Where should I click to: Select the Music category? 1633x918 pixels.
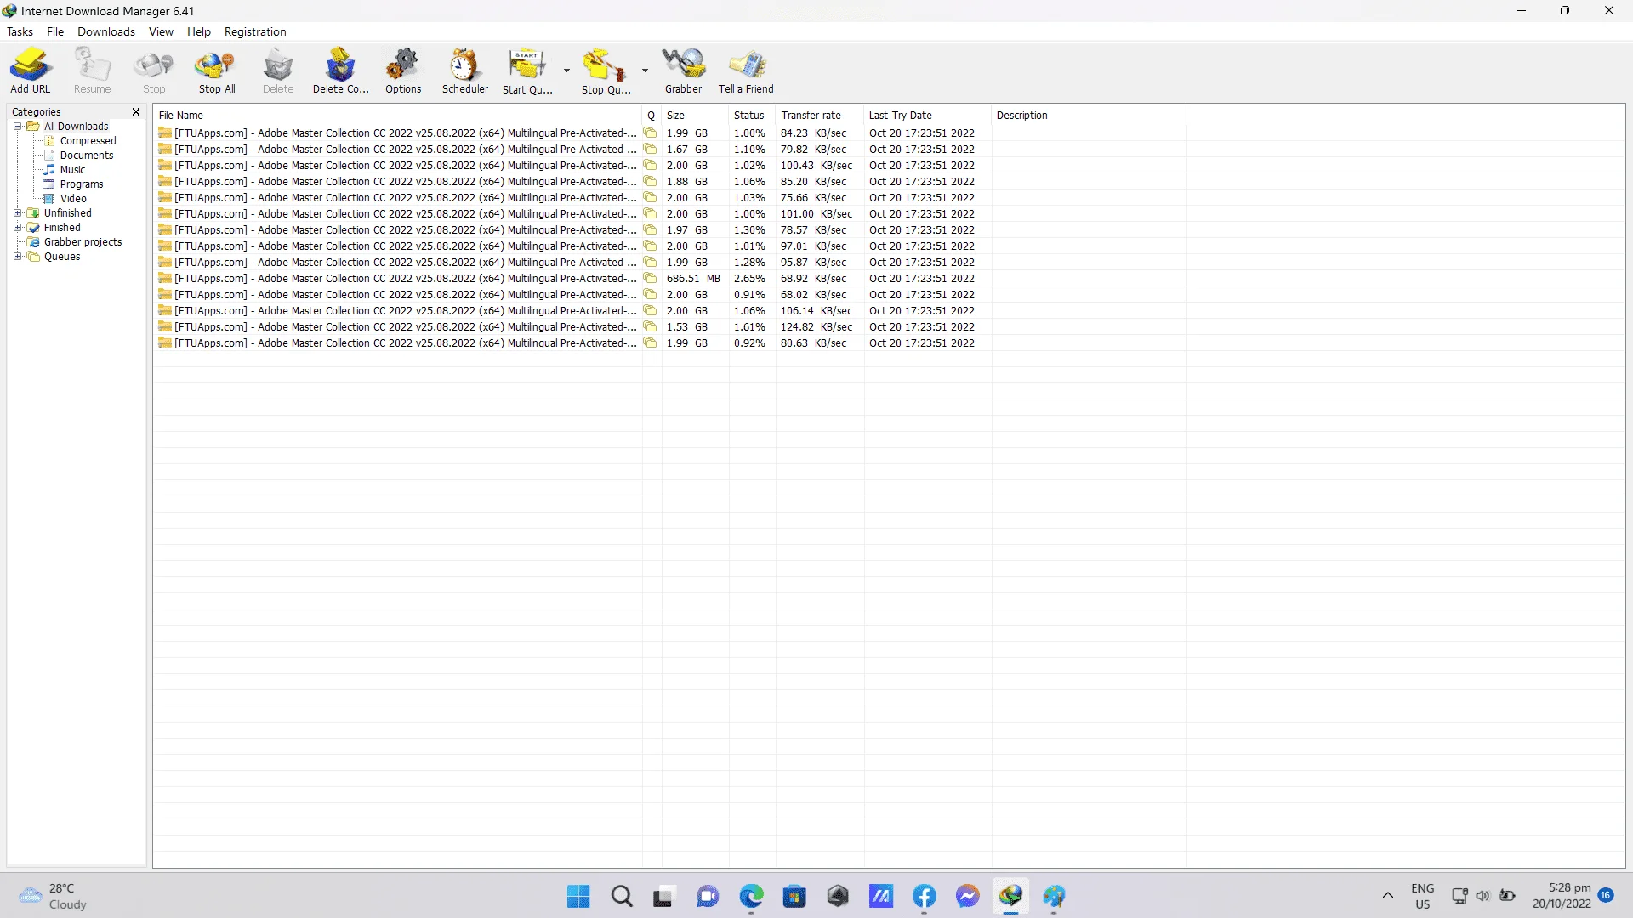click(72, 169)
